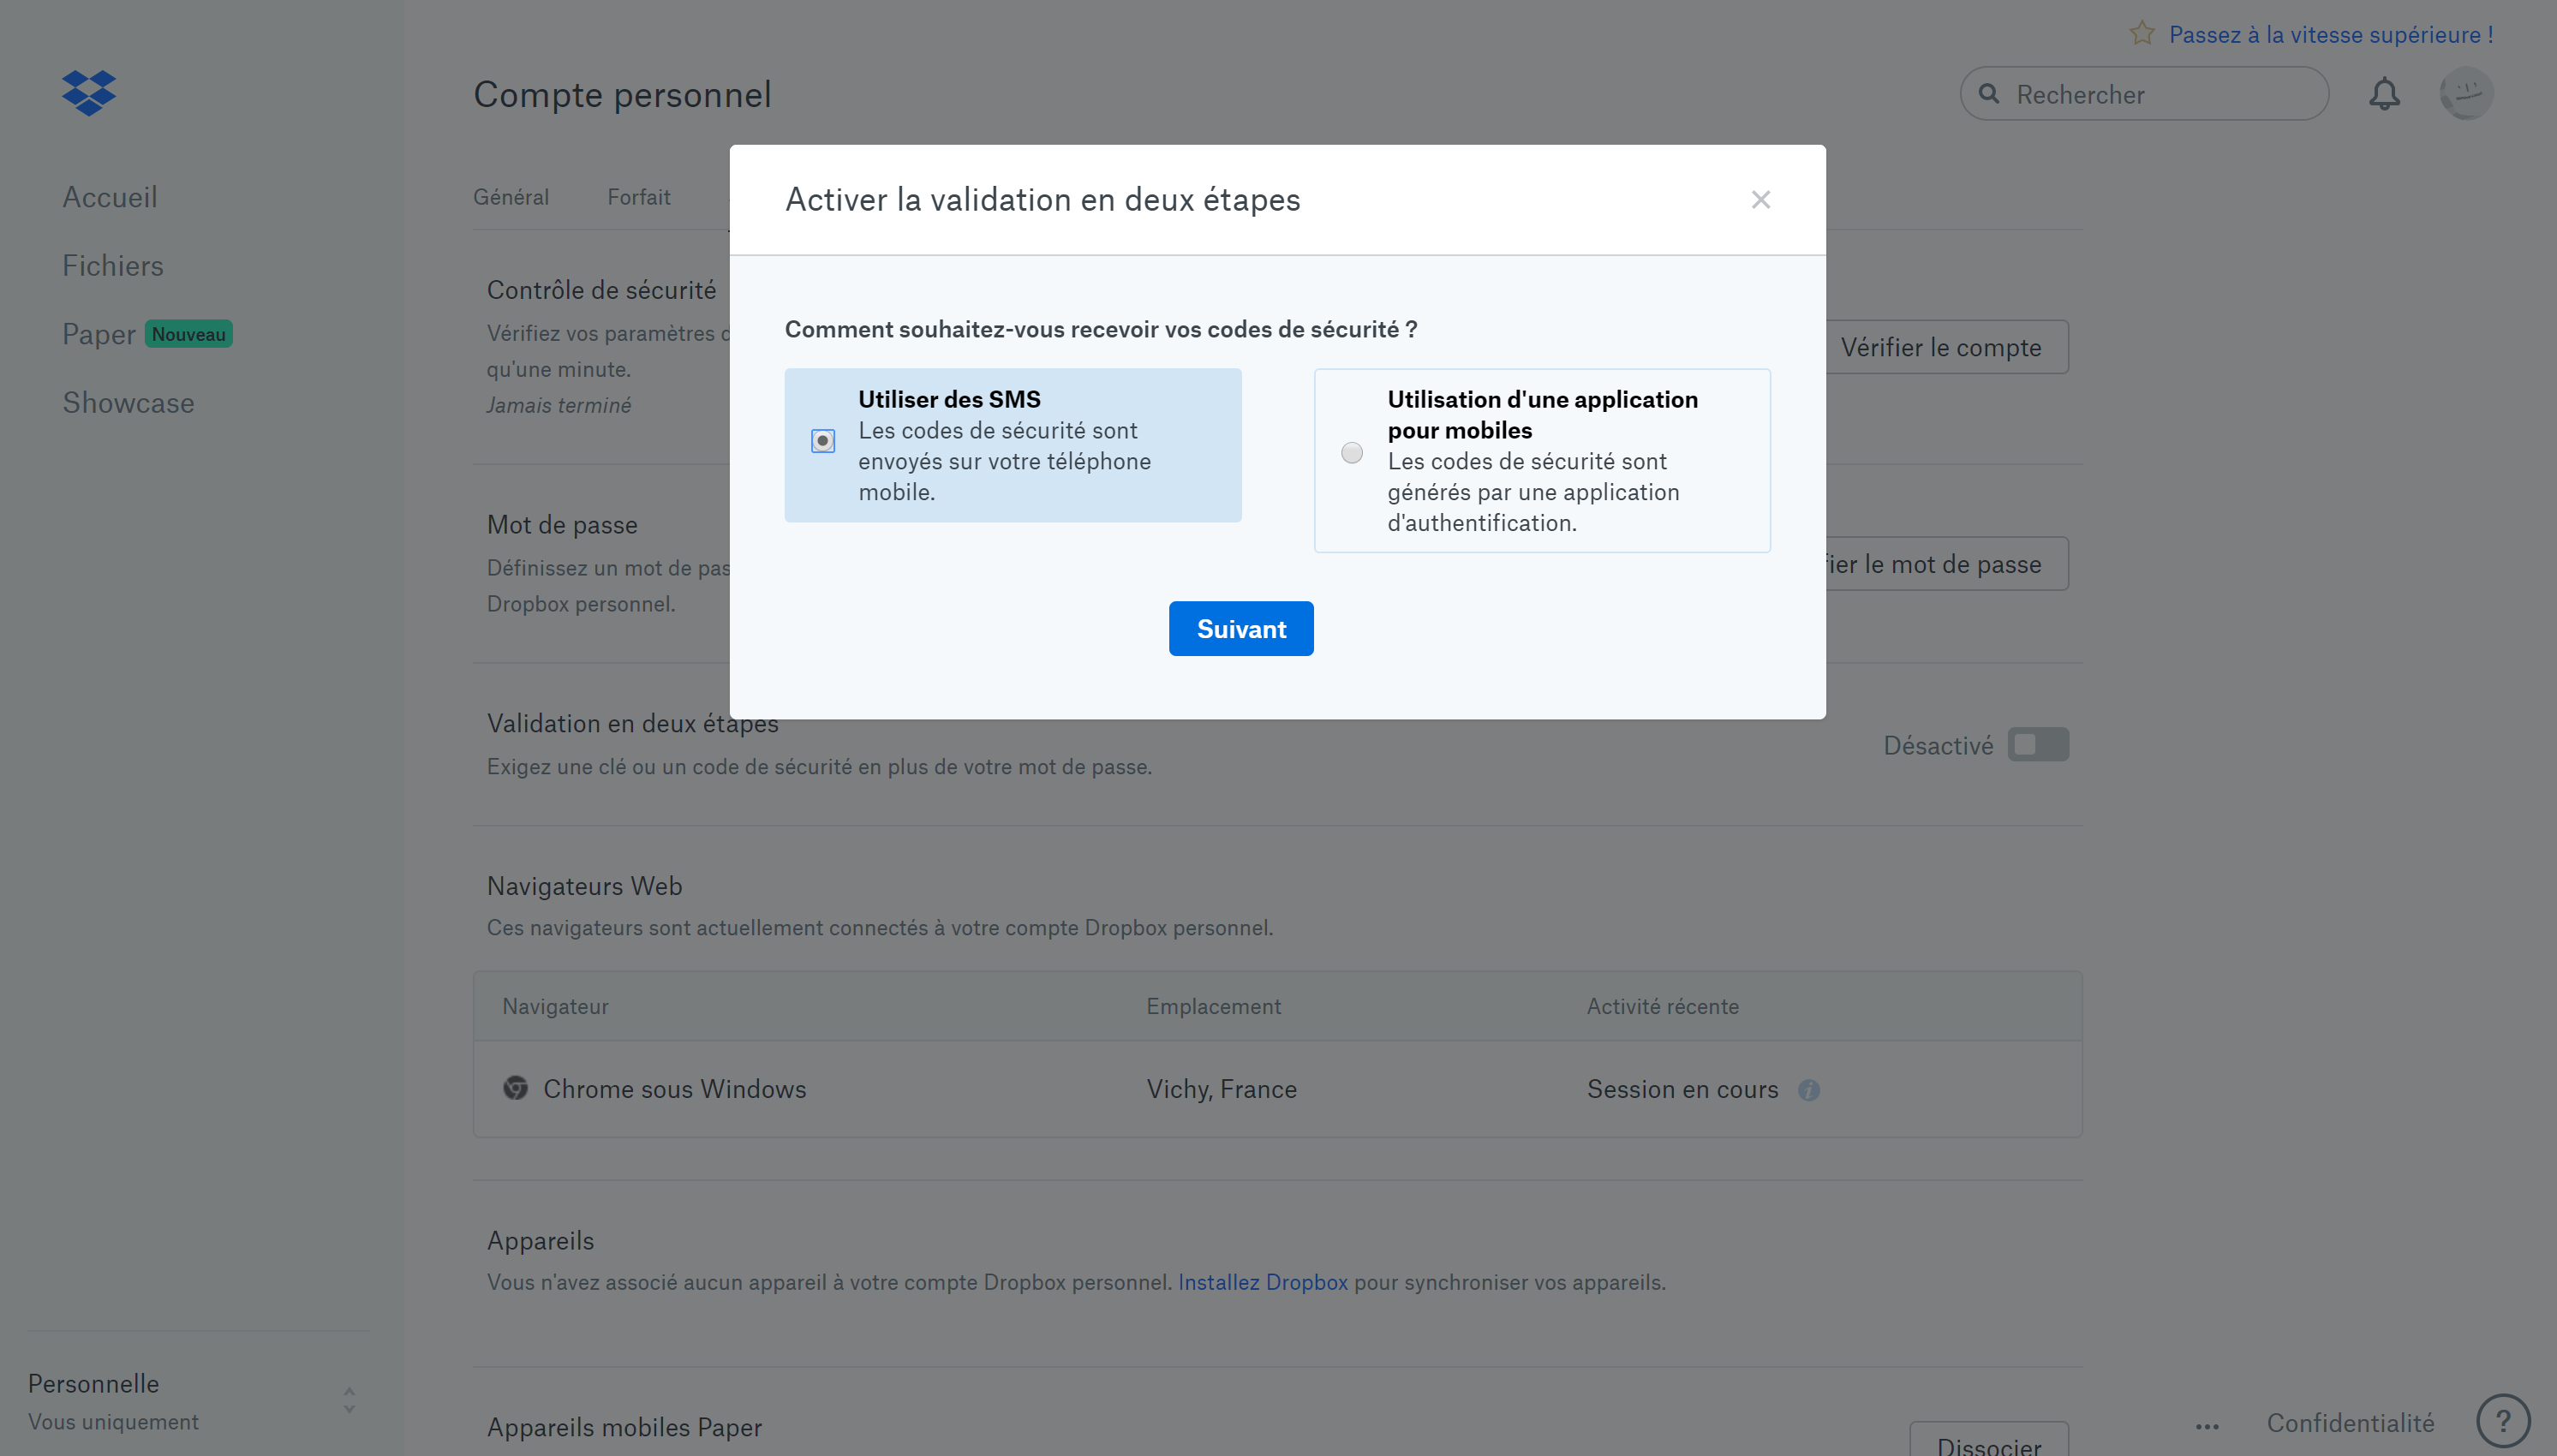Click the Chrome sous Windows row text
Viewport: 2557px width, 1456px height.
pyautogui.click(x=674, y=1089)
